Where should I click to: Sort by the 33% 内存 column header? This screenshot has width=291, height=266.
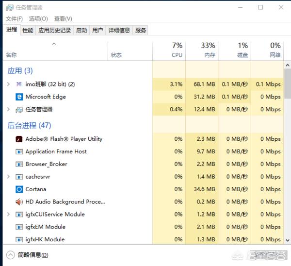pos(202,51)
